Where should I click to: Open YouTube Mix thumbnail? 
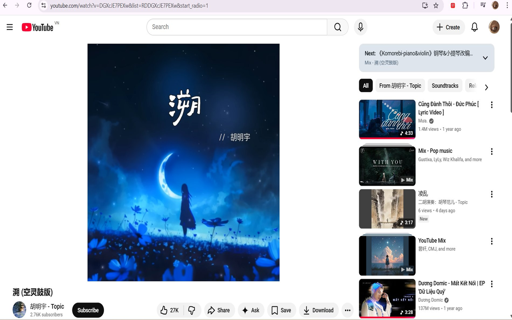pos(387,255)
